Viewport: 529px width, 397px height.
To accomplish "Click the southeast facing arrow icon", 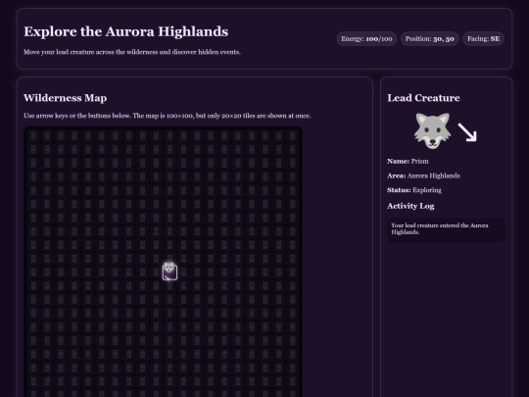I will coord(467,132).
